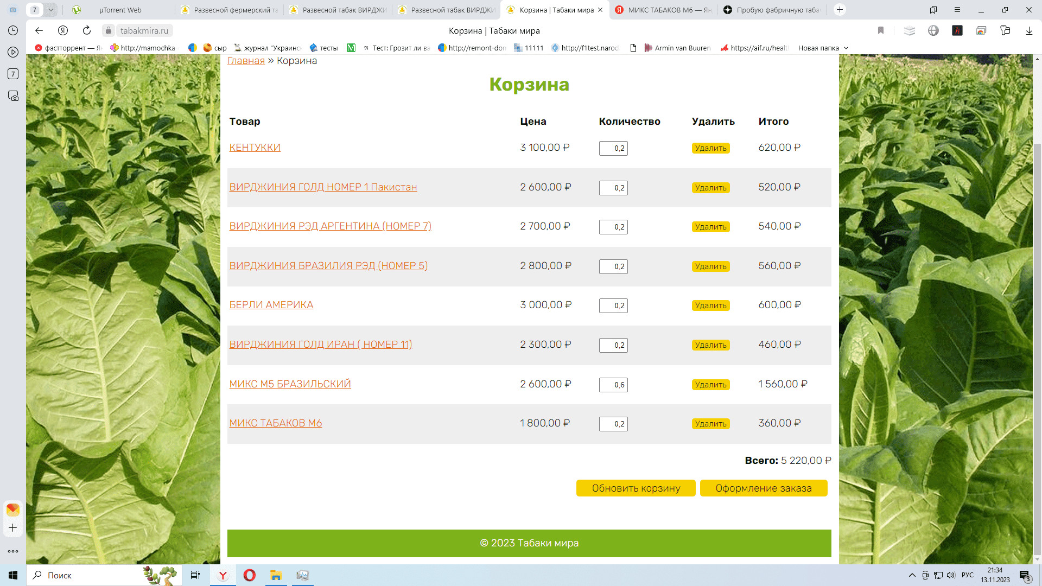Show hidden system tray icons chevron
This screenshot has width=1042, height=586.
[912, 575]
